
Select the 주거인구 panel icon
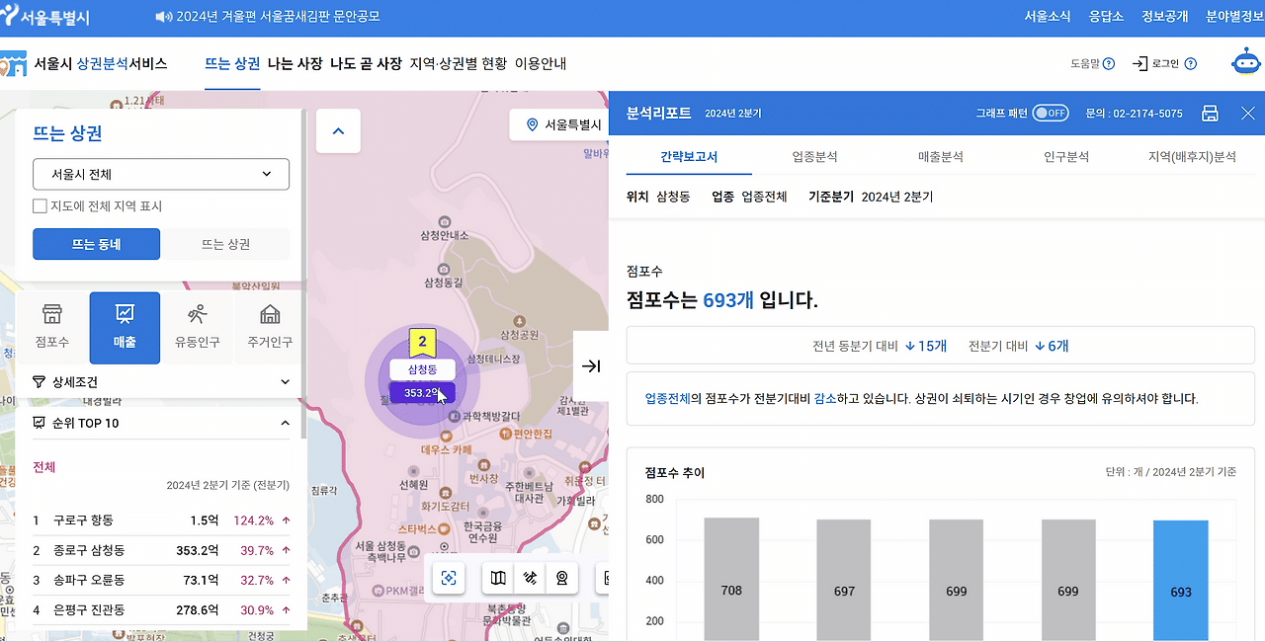point(268,327)
